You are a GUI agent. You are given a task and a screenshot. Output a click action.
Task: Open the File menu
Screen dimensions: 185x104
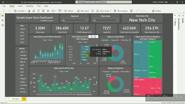[4, 6]
